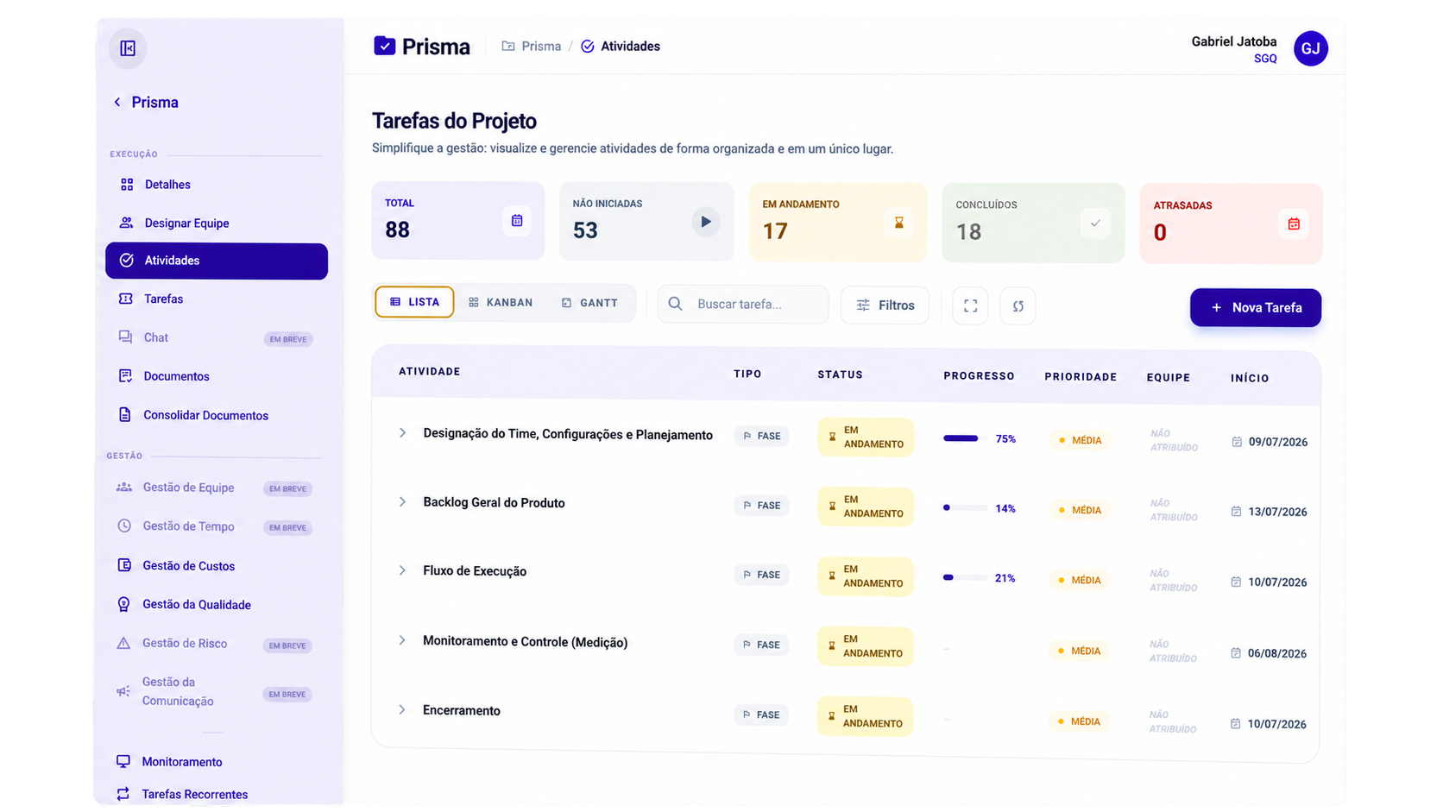
Task: Switch to the Lista view tab
Action: [414, 302]
